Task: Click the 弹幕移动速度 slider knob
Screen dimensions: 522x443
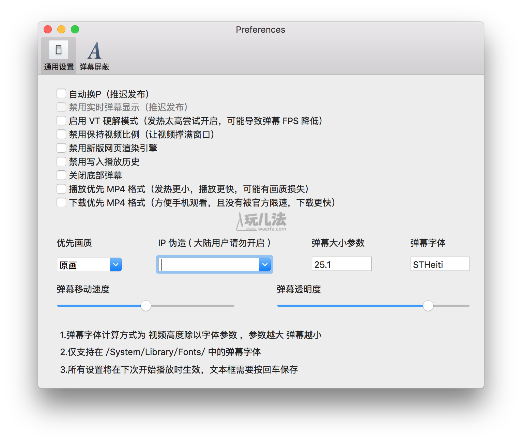Action: click(146, 306)
